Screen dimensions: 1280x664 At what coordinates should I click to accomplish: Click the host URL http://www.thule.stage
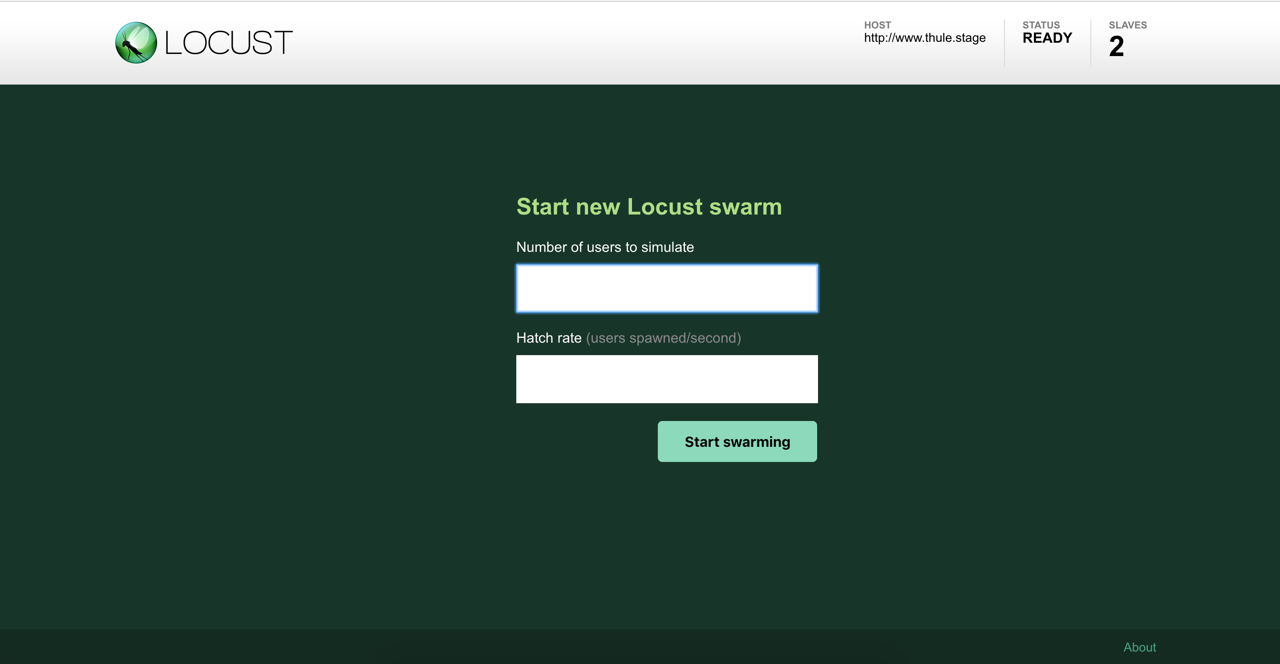[x=924, y=38]
